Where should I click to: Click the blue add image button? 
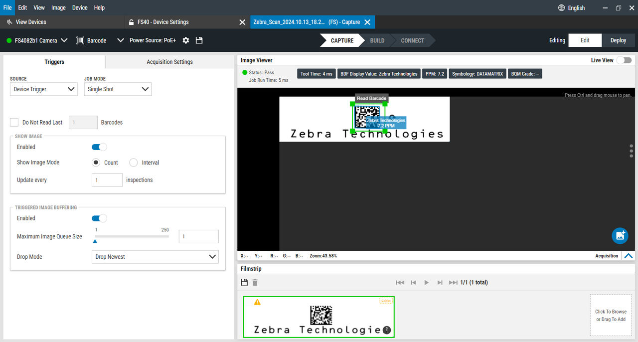click(x=620, y=235)
